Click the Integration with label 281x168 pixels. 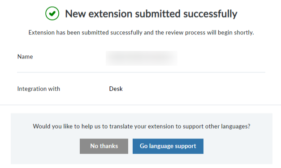pos(39,89)
